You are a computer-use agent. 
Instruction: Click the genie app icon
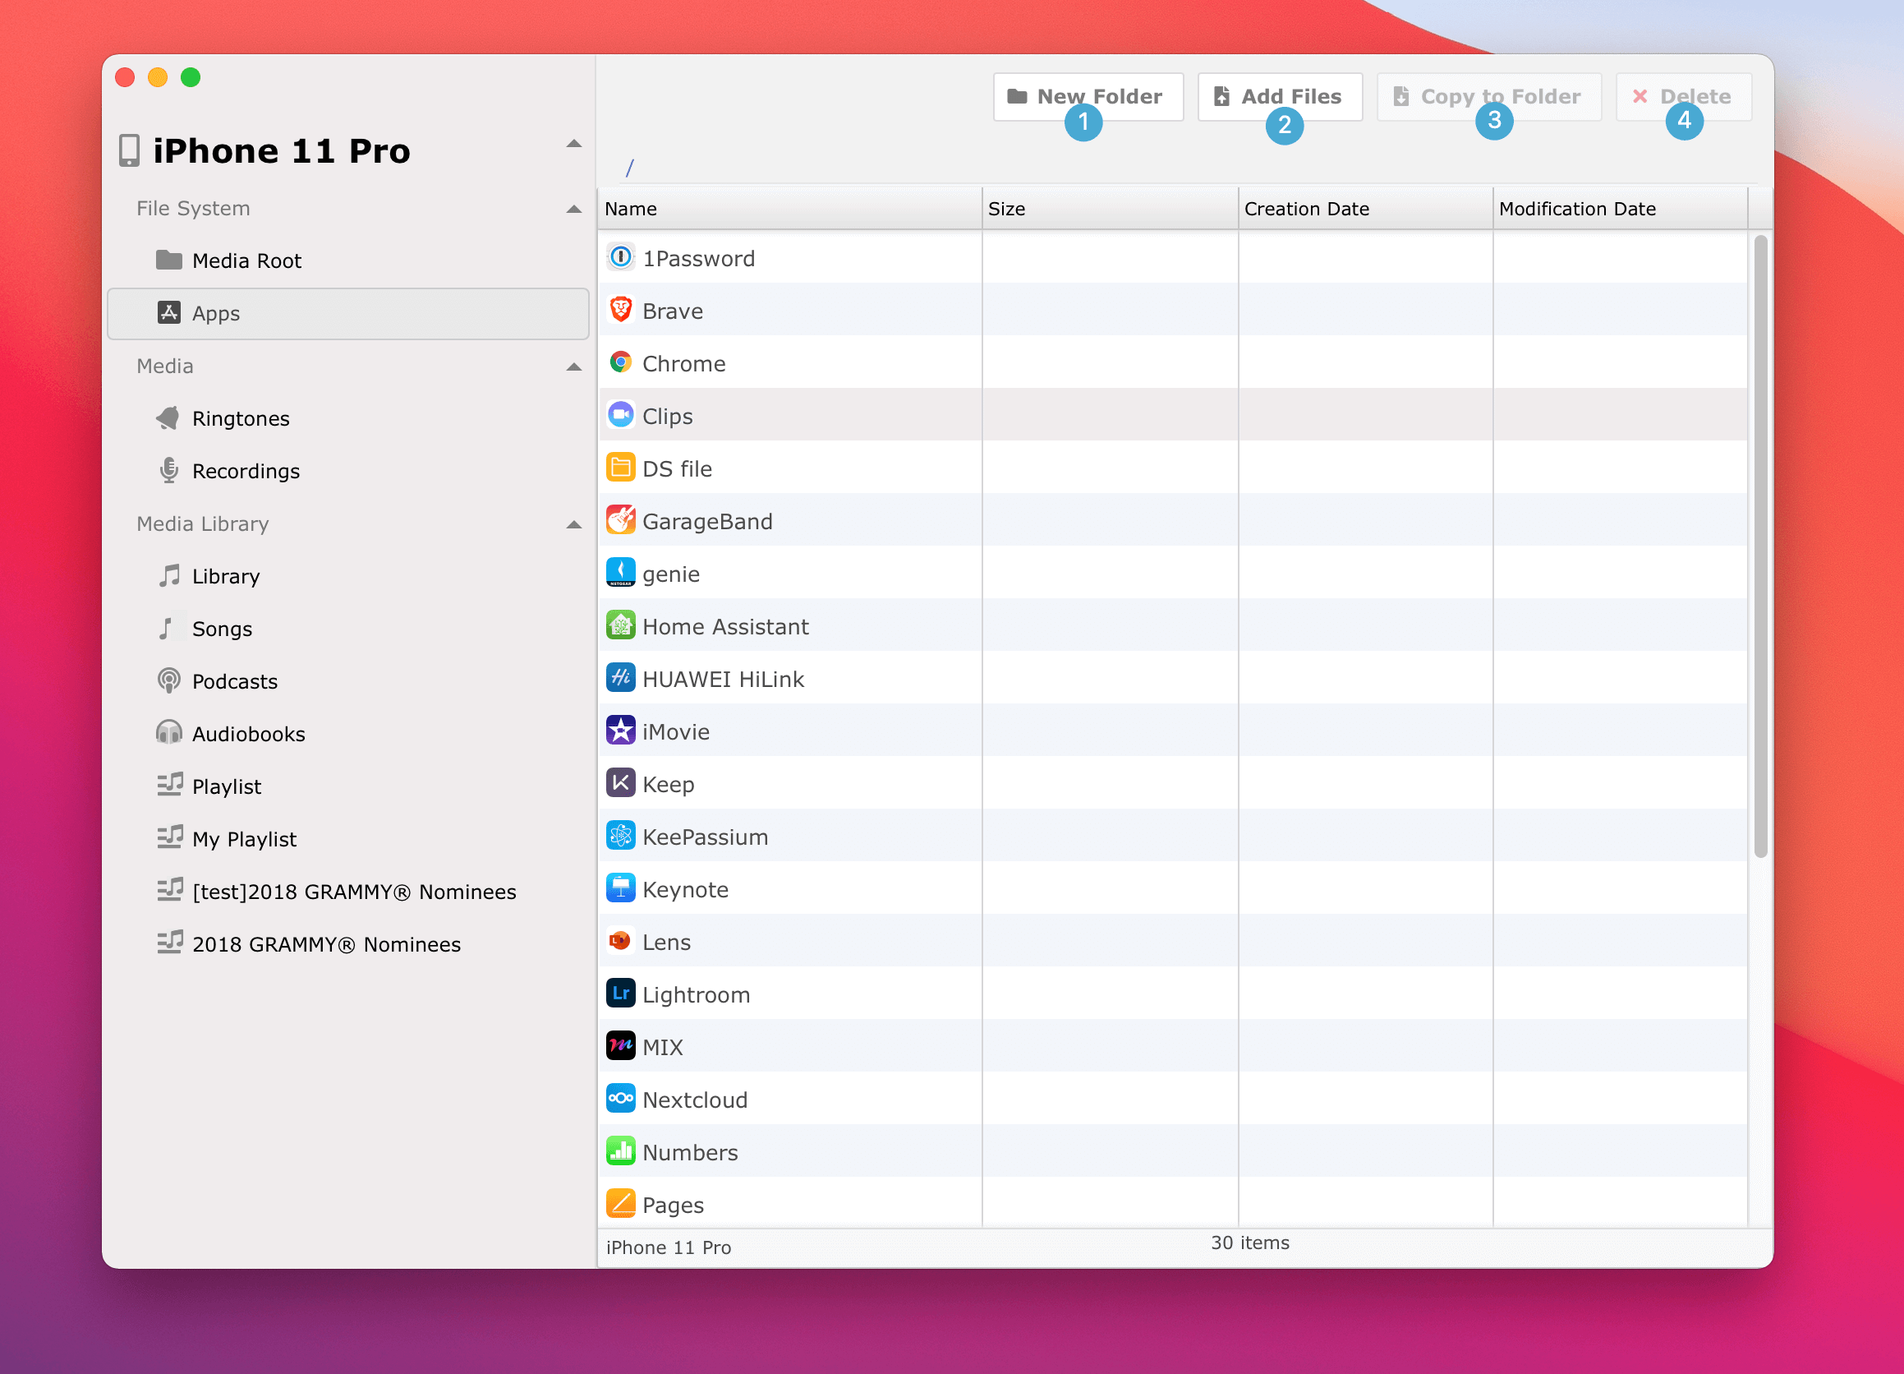620,573
